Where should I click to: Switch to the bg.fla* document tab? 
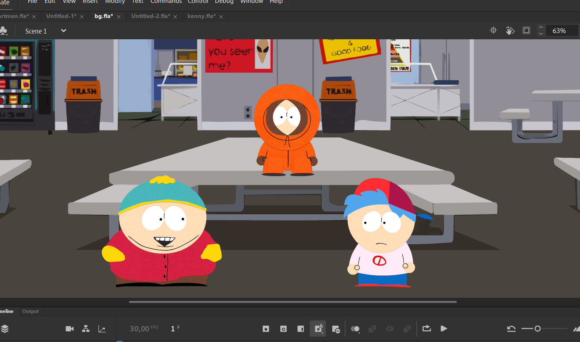click(x=104, y=16)
